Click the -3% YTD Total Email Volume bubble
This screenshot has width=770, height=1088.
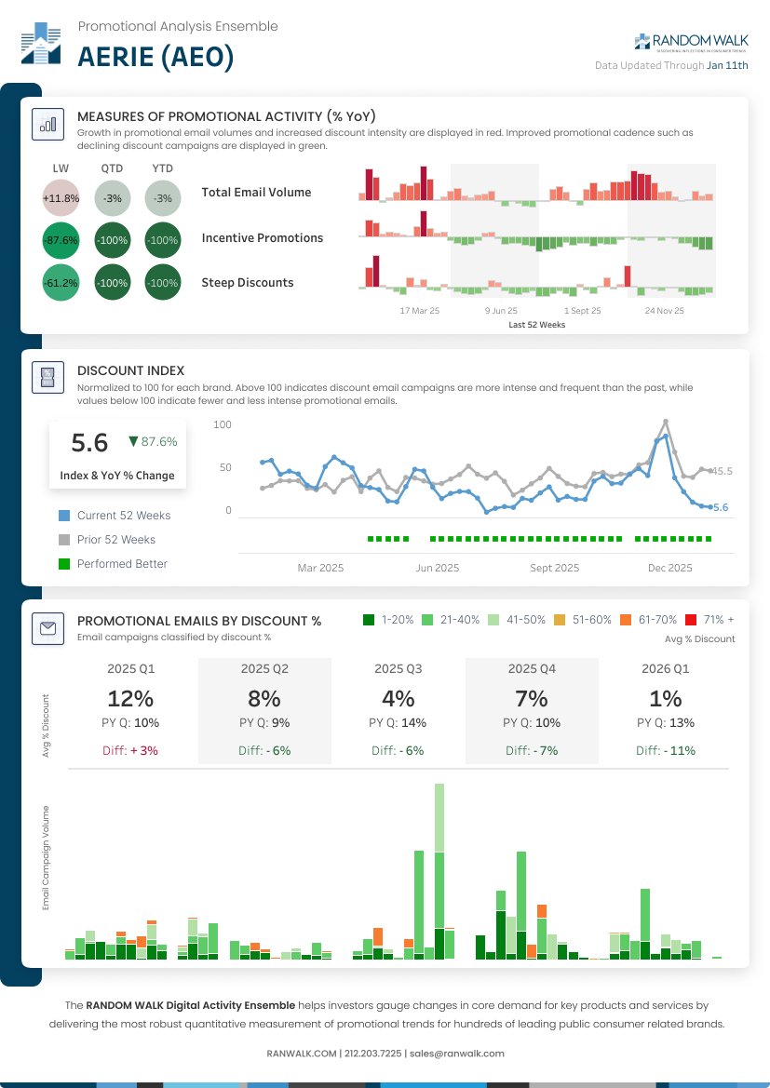coord(163,197)
